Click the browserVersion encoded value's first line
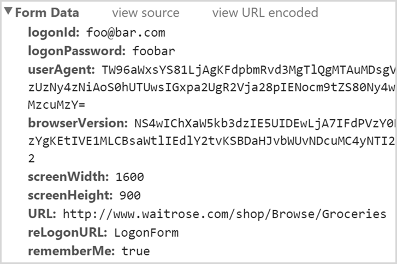This screenshot has width=397, height=264. click(x=265, y=123)
